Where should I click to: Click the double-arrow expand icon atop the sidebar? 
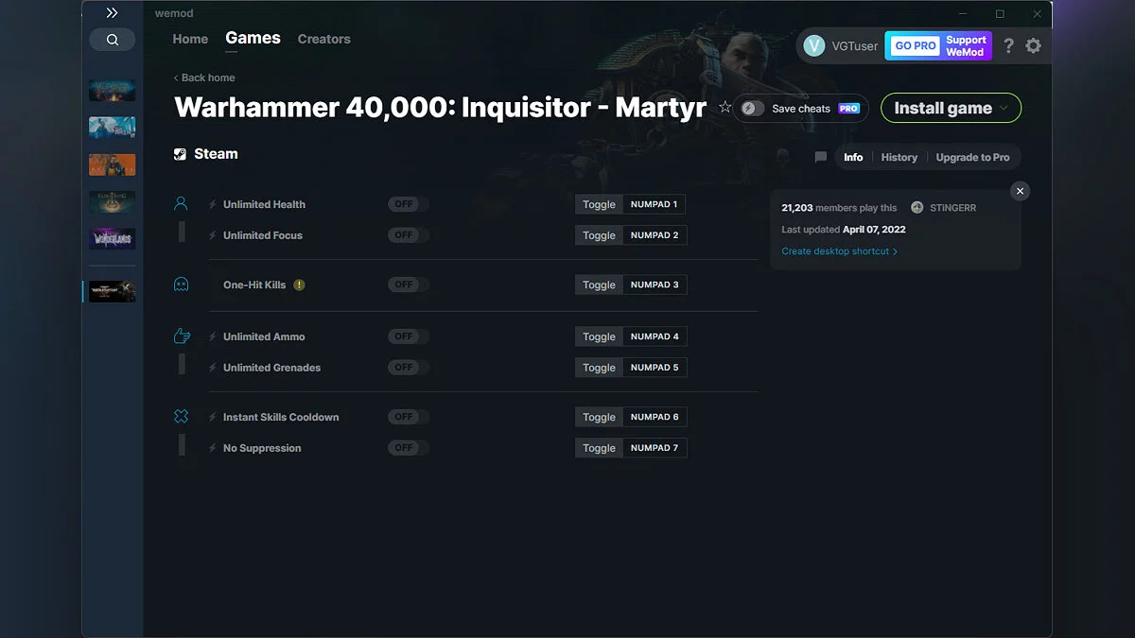click(x=112, y=12)
